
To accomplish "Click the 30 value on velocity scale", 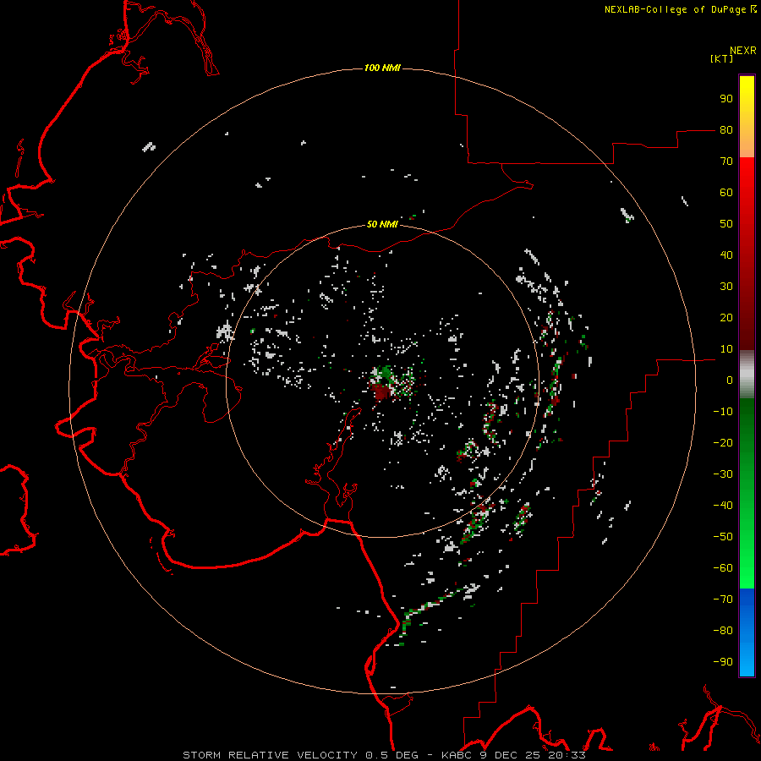I will tap(726, 287).
